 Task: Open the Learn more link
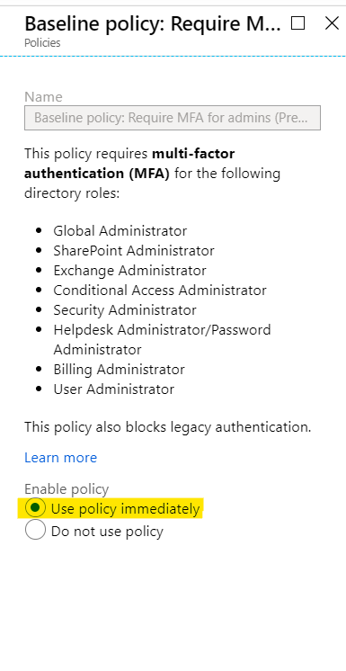pyautogui.click(x=61, y=458)
